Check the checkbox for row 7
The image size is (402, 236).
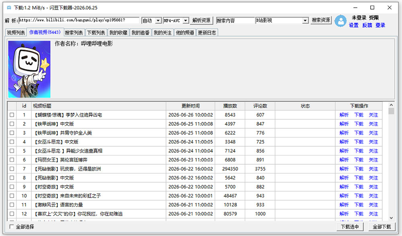pyautogui.click(x=12, y=169)
